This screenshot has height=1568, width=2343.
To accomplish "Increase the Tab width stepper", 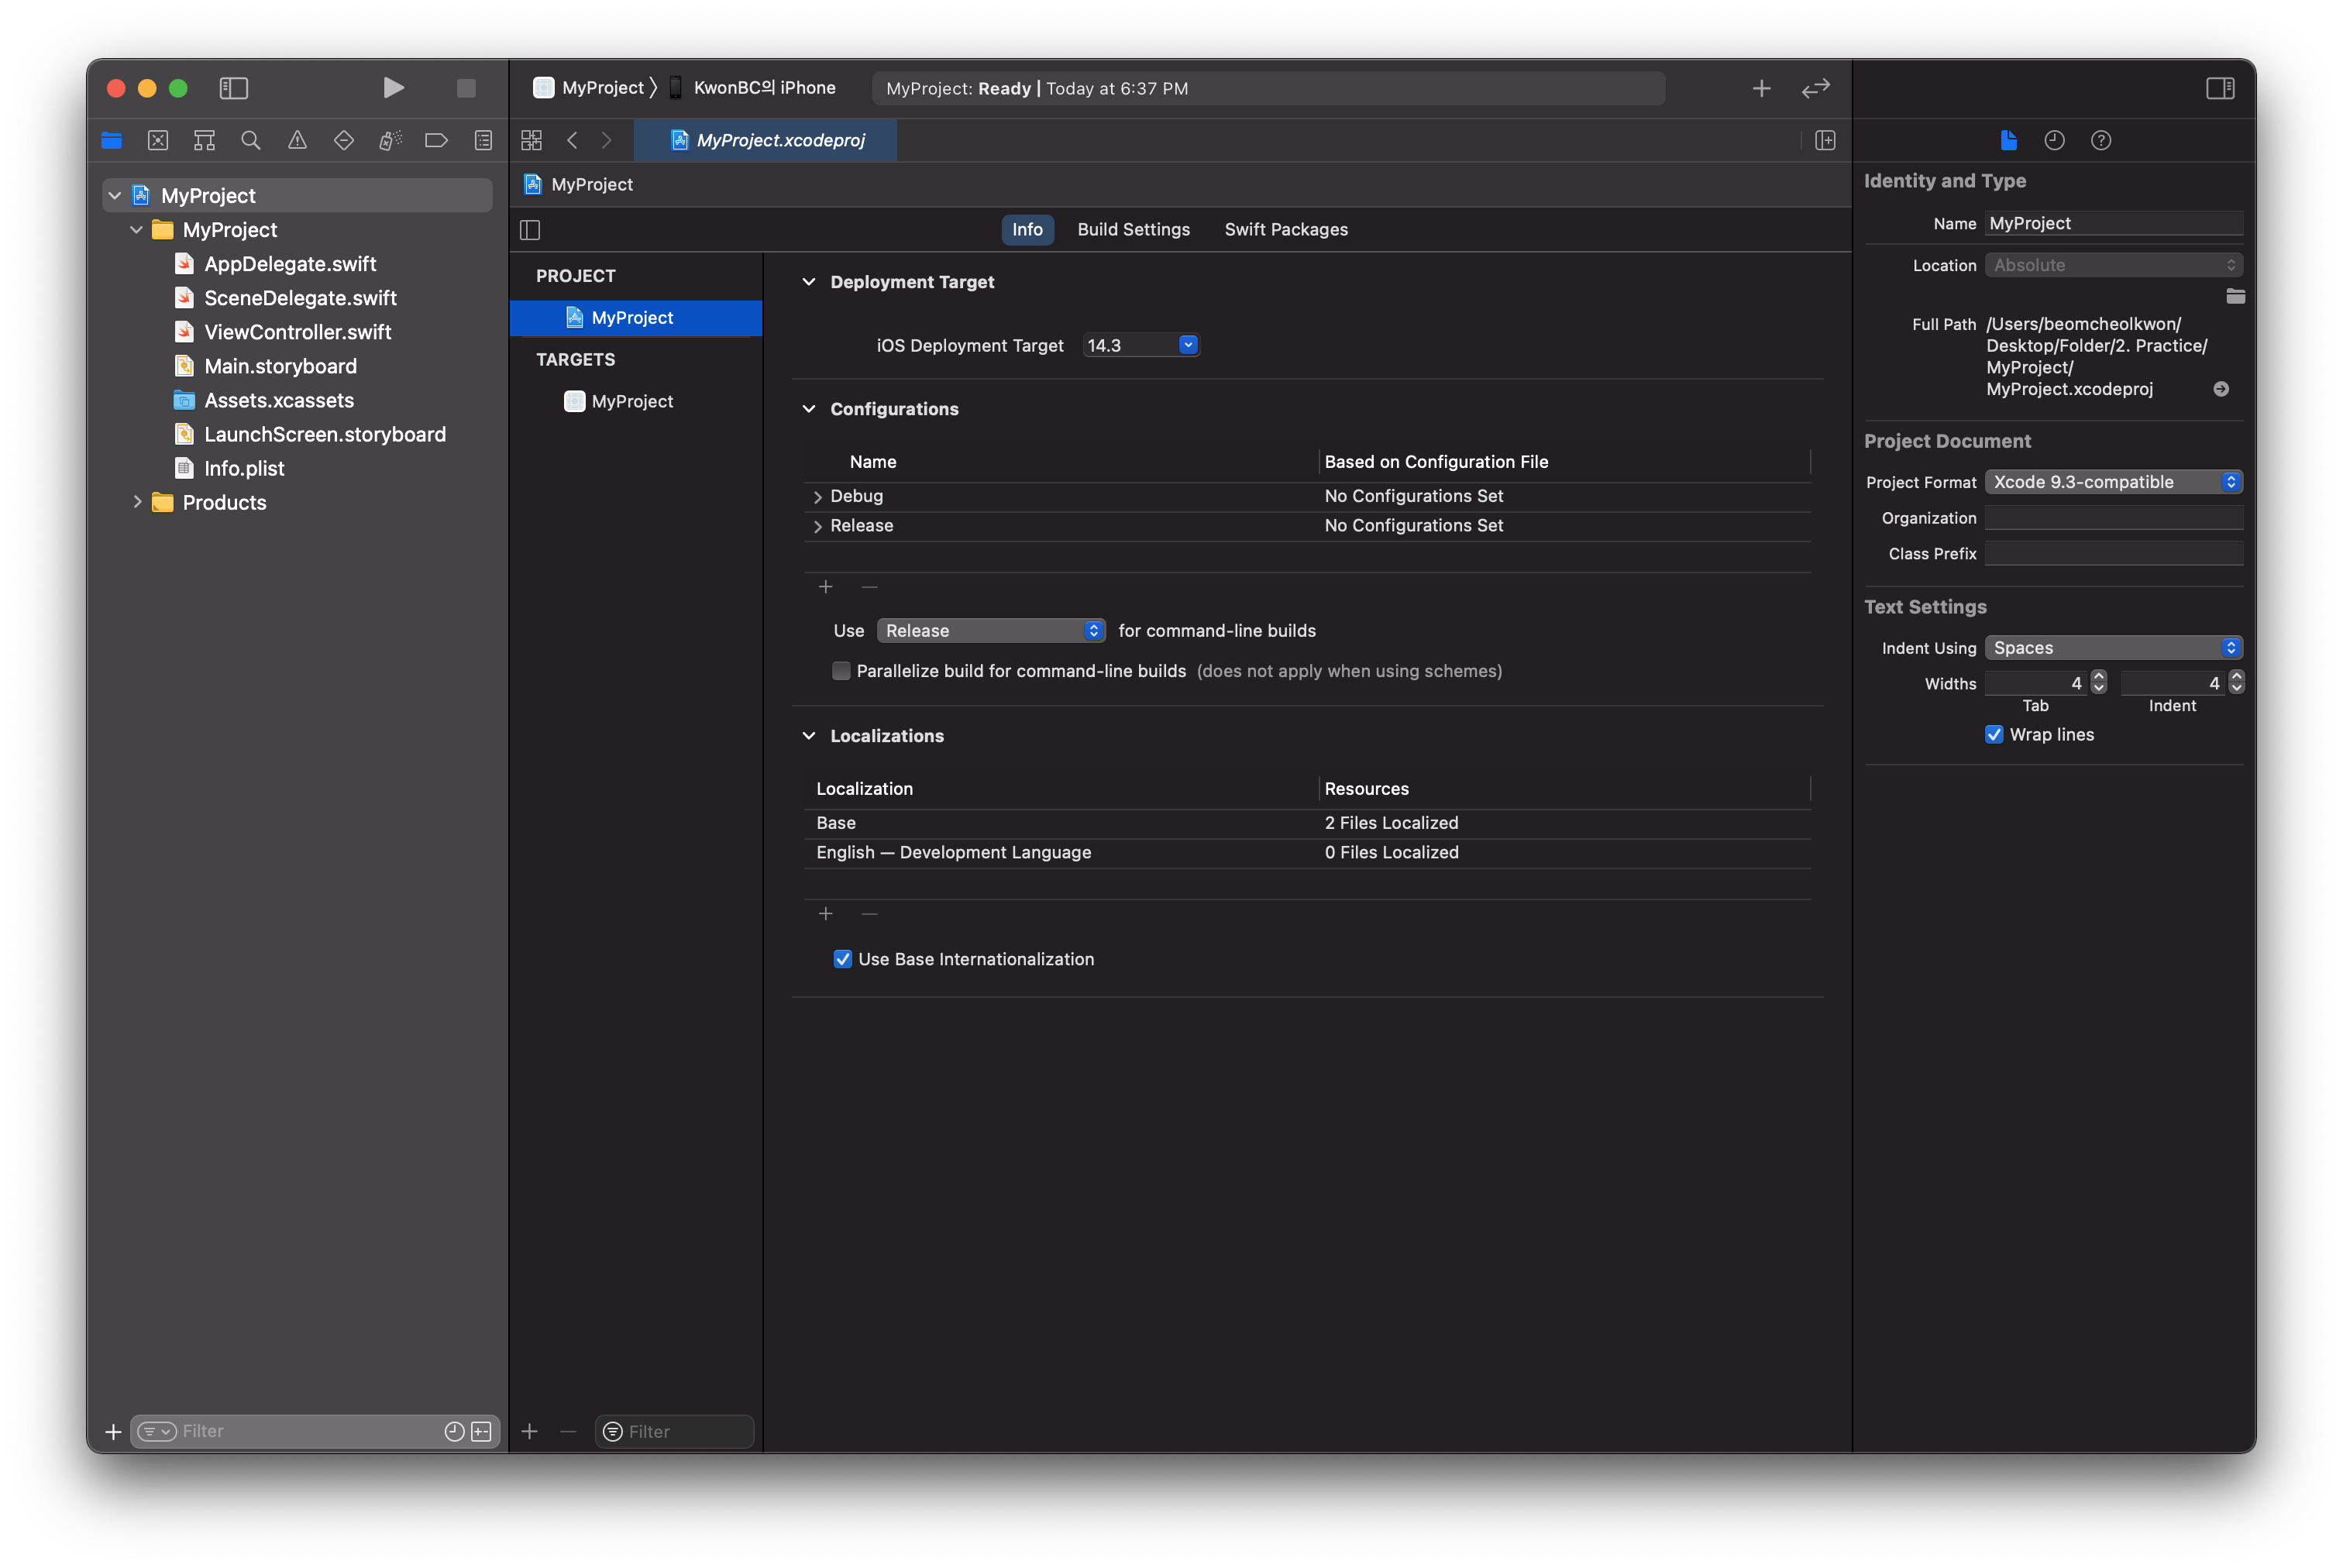I will pos(2099,677).
